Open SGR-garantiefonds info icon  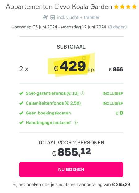tap(82, 93)
